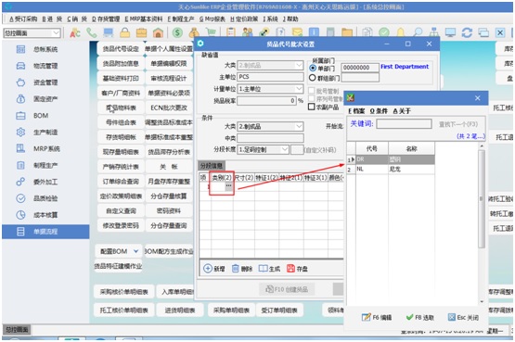Screen dimensions: 515x342
Task: Open the O条件 menu in the lookup window
Action: (x=379, y=111)
